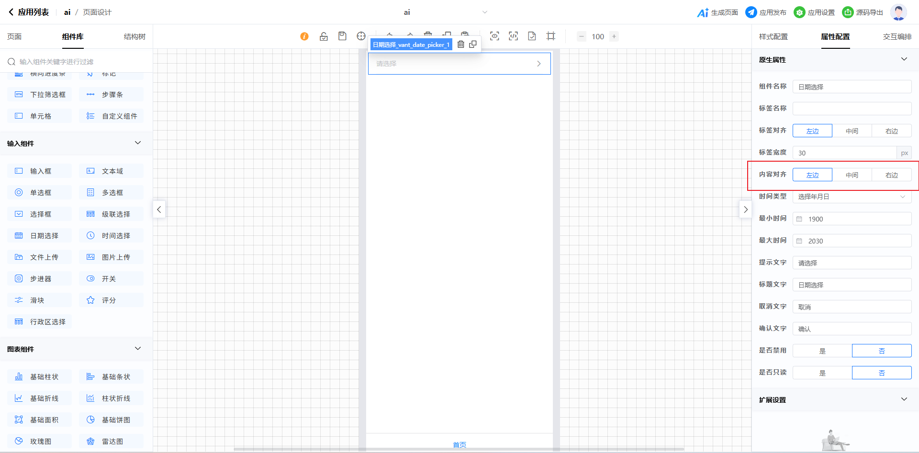Set 内容对齐 to 右边
The width and height of the screenshot is (919, 453).
891,175
